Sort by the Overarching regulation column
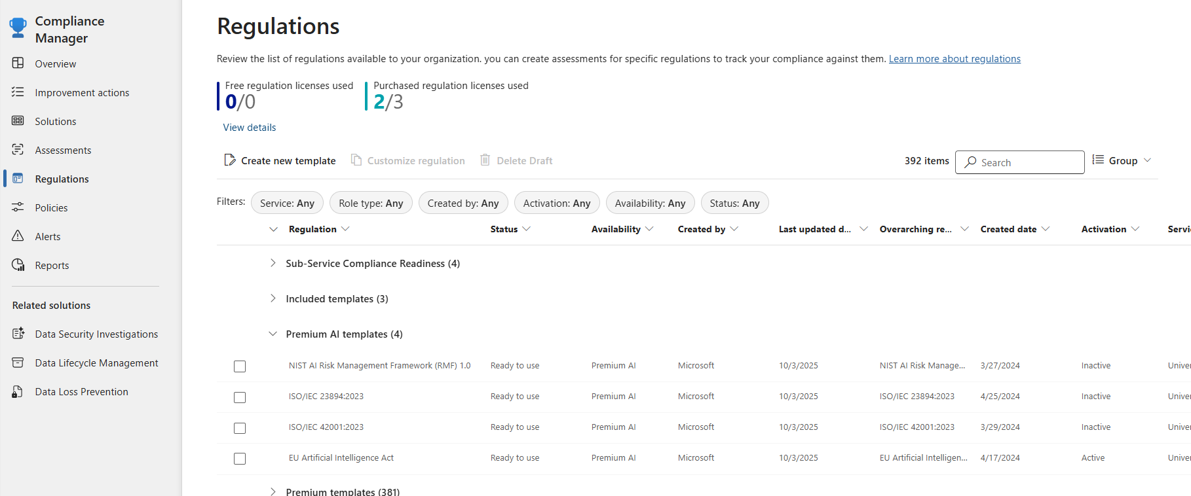This screenshot has height=496, width=1191. click(924, 229)
